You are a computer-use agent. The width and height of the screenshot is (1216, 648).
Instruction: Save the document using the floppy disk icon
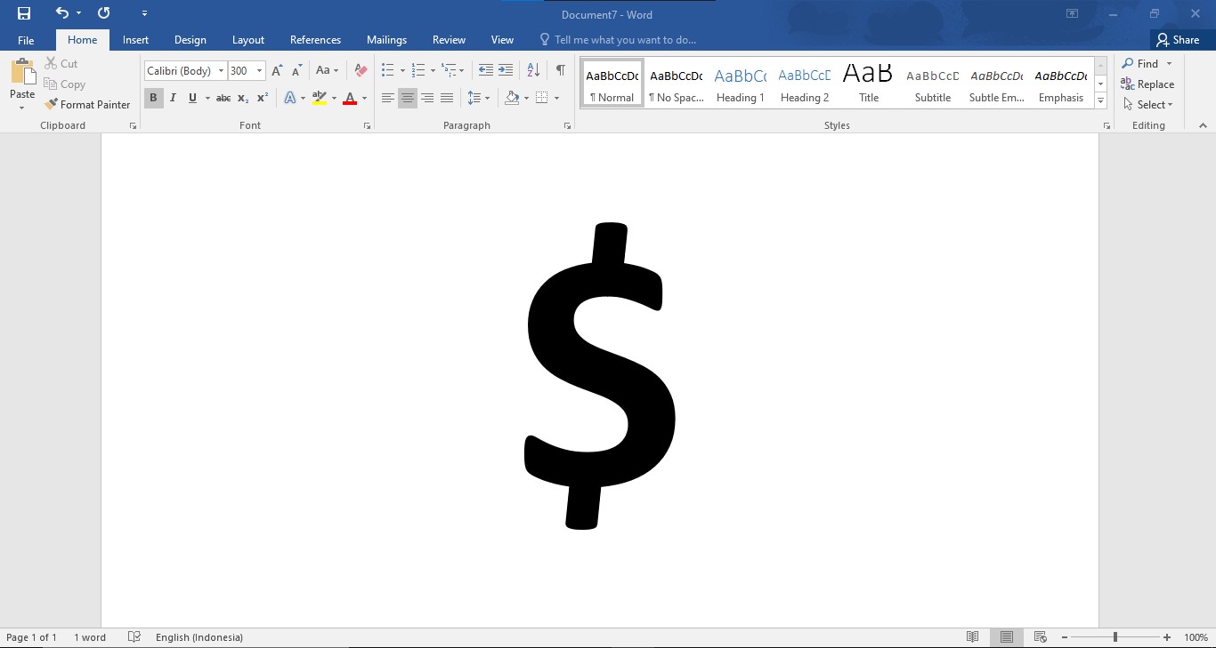coord(24,13)
